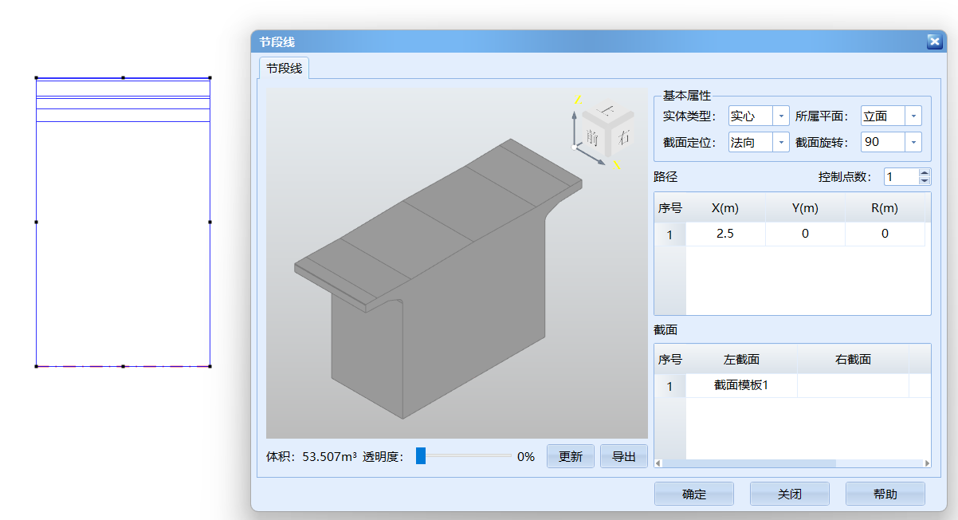Click the 更新 button
Screen dimensions: 958x520
(x=570, y=457)
